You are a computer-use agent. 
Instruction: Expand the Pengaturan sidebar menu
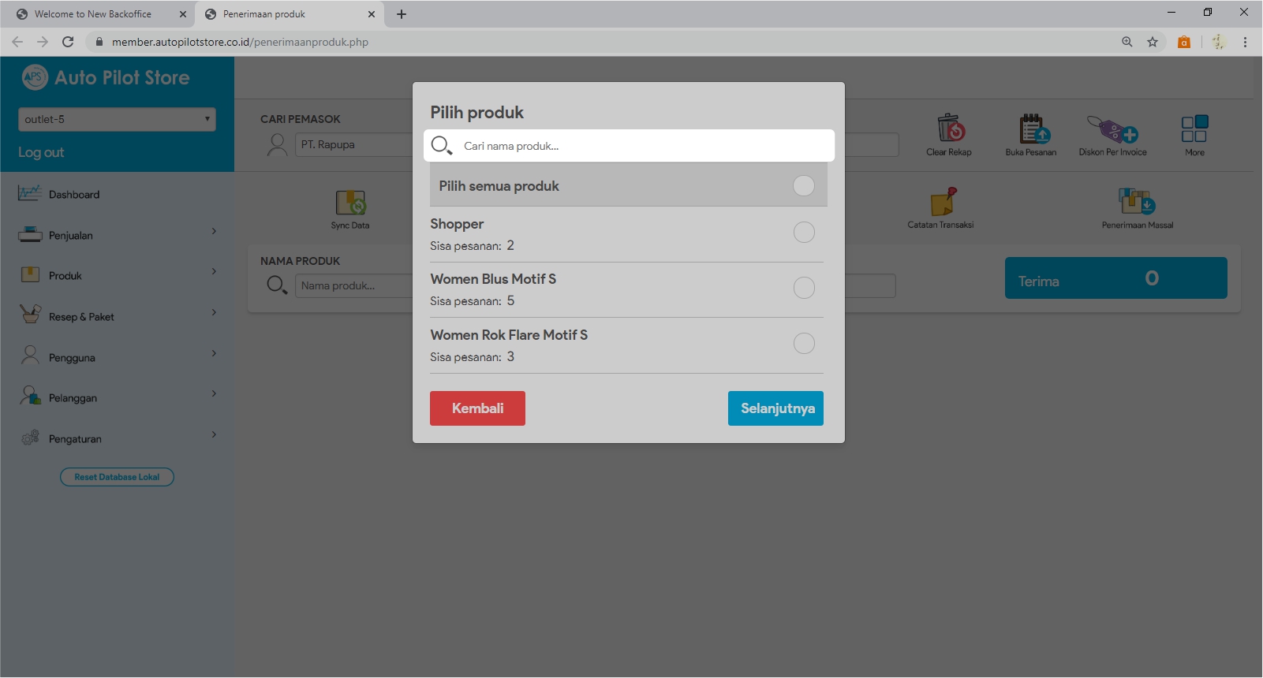point(117,438)
